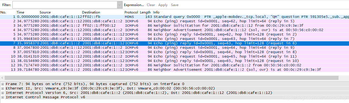This screenshot has height=103, width=349.
Task: Expand the Internet Control Message Protocol v6 node
Action: click(3, 97)
